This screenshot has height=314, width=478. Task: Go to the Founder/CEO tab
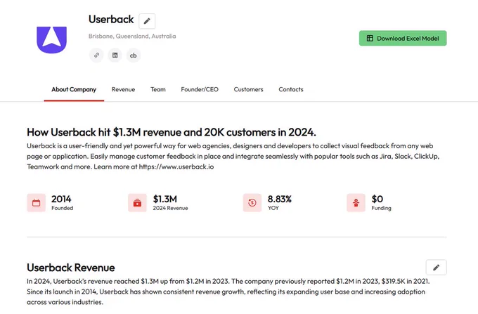(x=200, y=89)
